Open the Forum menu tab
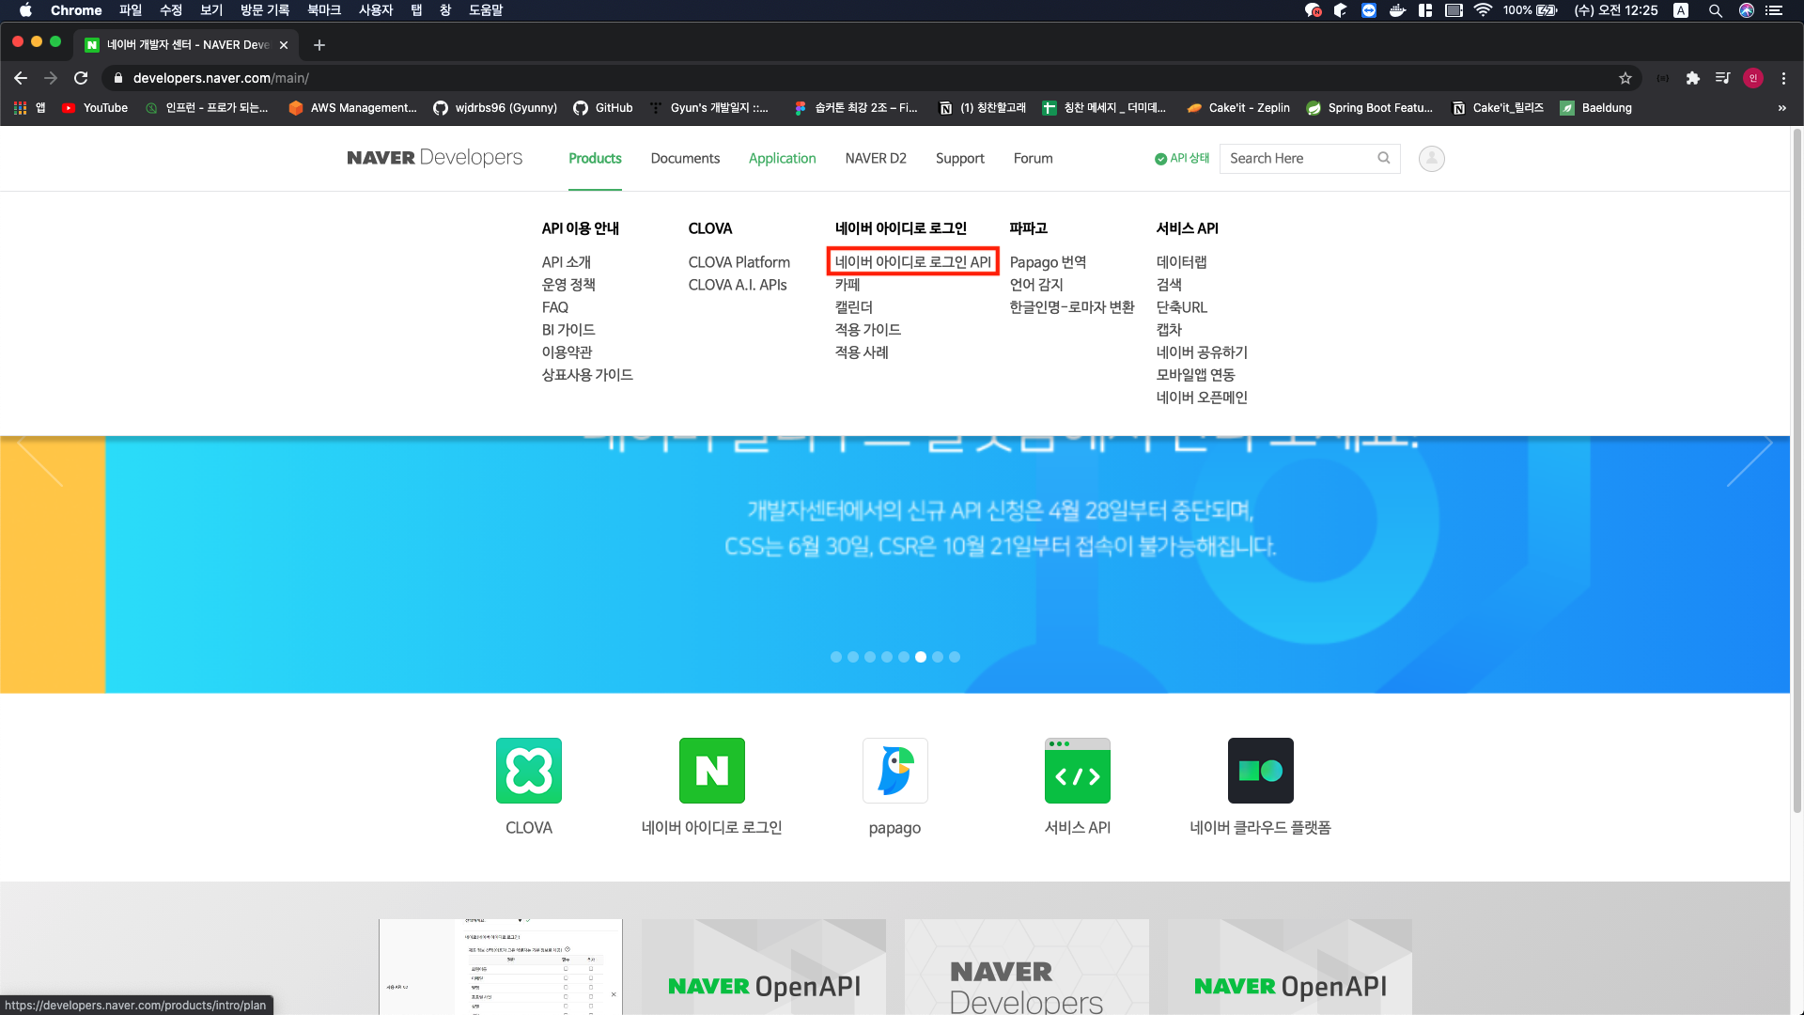1804x1015 pixels. pos(1033,159)
